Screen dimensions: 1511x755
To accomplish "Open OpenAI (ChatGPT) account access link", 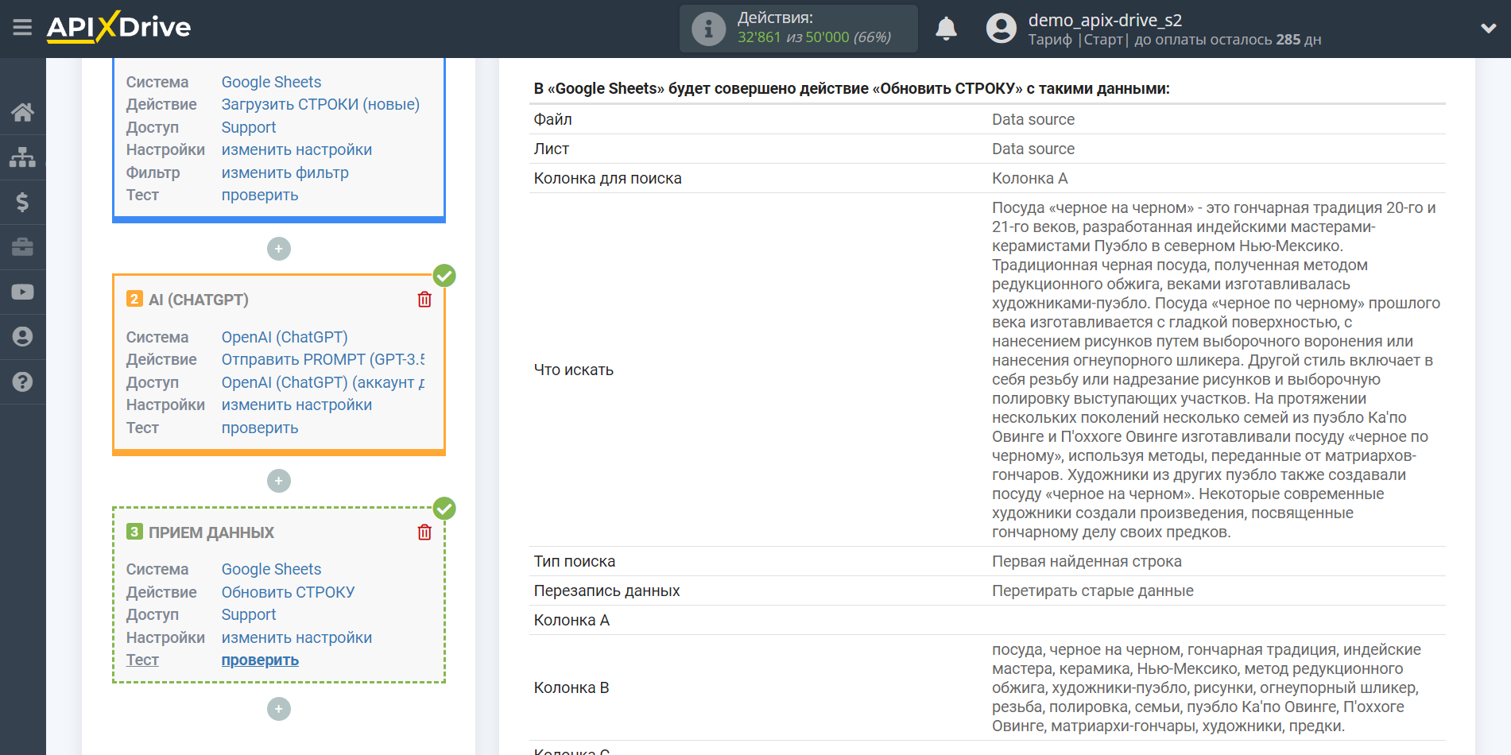I will click(323, 382).
